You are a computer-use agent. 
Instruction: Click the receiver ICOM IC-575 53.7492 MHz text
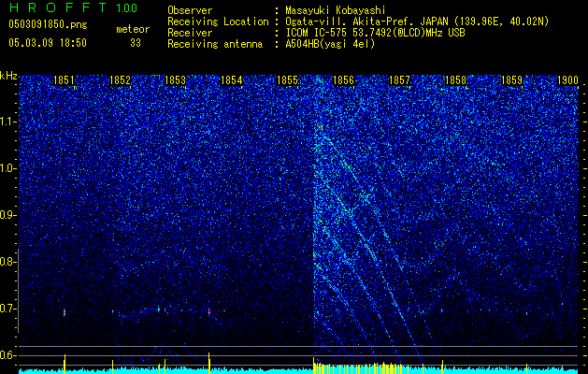[x=376, y=33]
